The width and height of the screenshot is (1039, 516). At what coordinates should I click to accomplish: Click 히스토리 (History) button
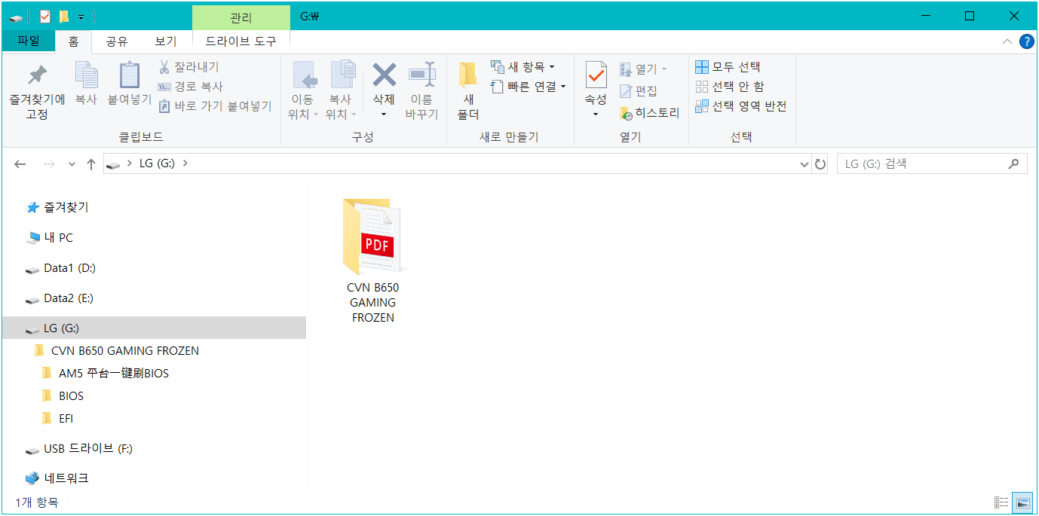[x=649, y=113]
